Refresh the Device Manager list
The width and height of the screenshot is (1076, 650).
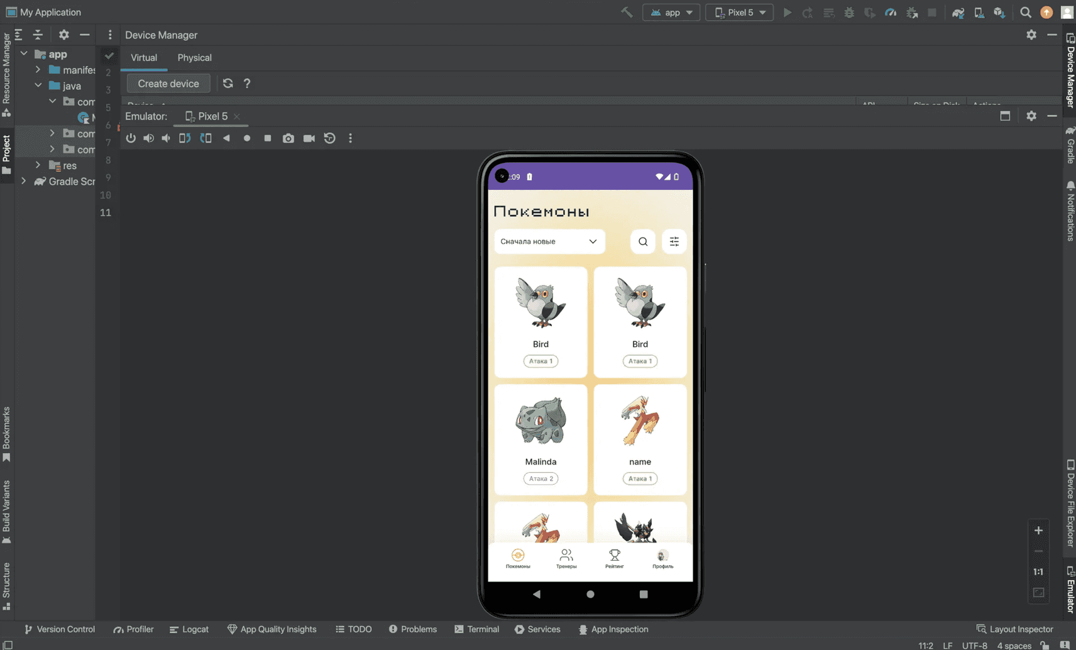228,84
